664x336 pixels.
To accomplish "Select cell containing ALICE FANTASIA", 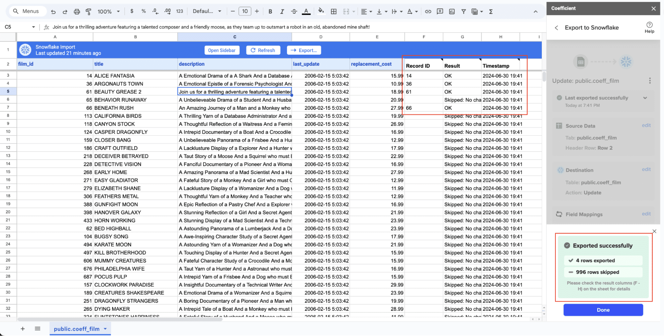I will [135, 76].
